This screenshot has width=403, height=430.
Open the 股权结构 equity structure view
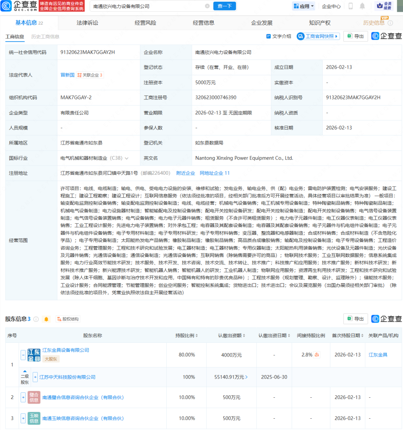pos(68,319)
